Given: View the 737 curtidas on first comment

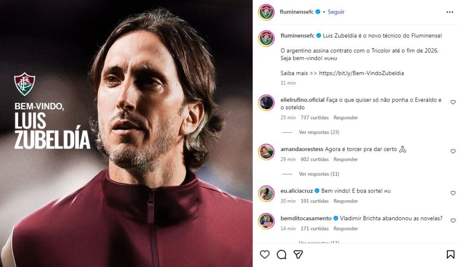Looking at the screenshot, I should [x=314, y=118].
